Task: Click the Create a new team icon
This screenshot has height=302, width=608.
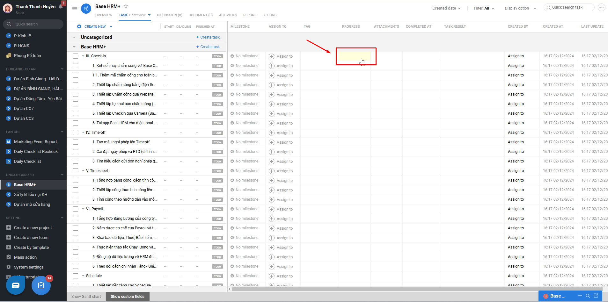Action: tap(9, 238)
